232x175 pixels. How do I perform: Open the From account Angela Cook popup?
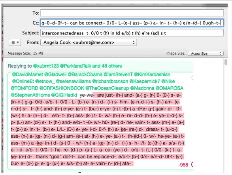click(89, 42)
